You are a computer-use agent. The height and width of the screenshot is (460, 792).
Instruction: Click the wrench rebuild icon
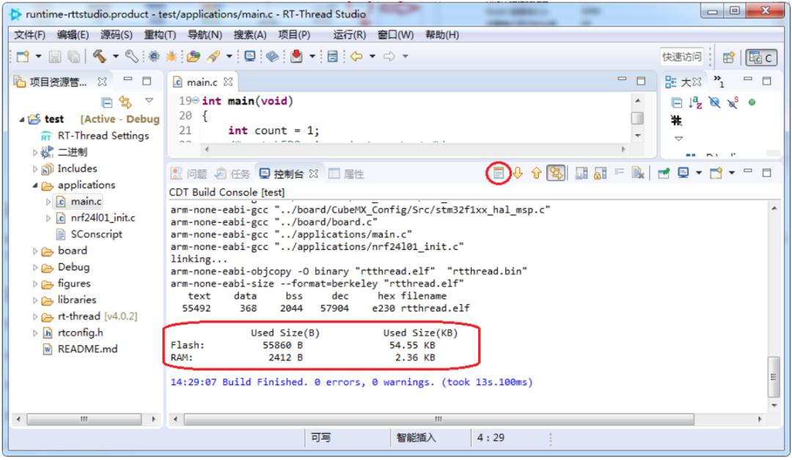pyautogui.click(x=131, y=56)
